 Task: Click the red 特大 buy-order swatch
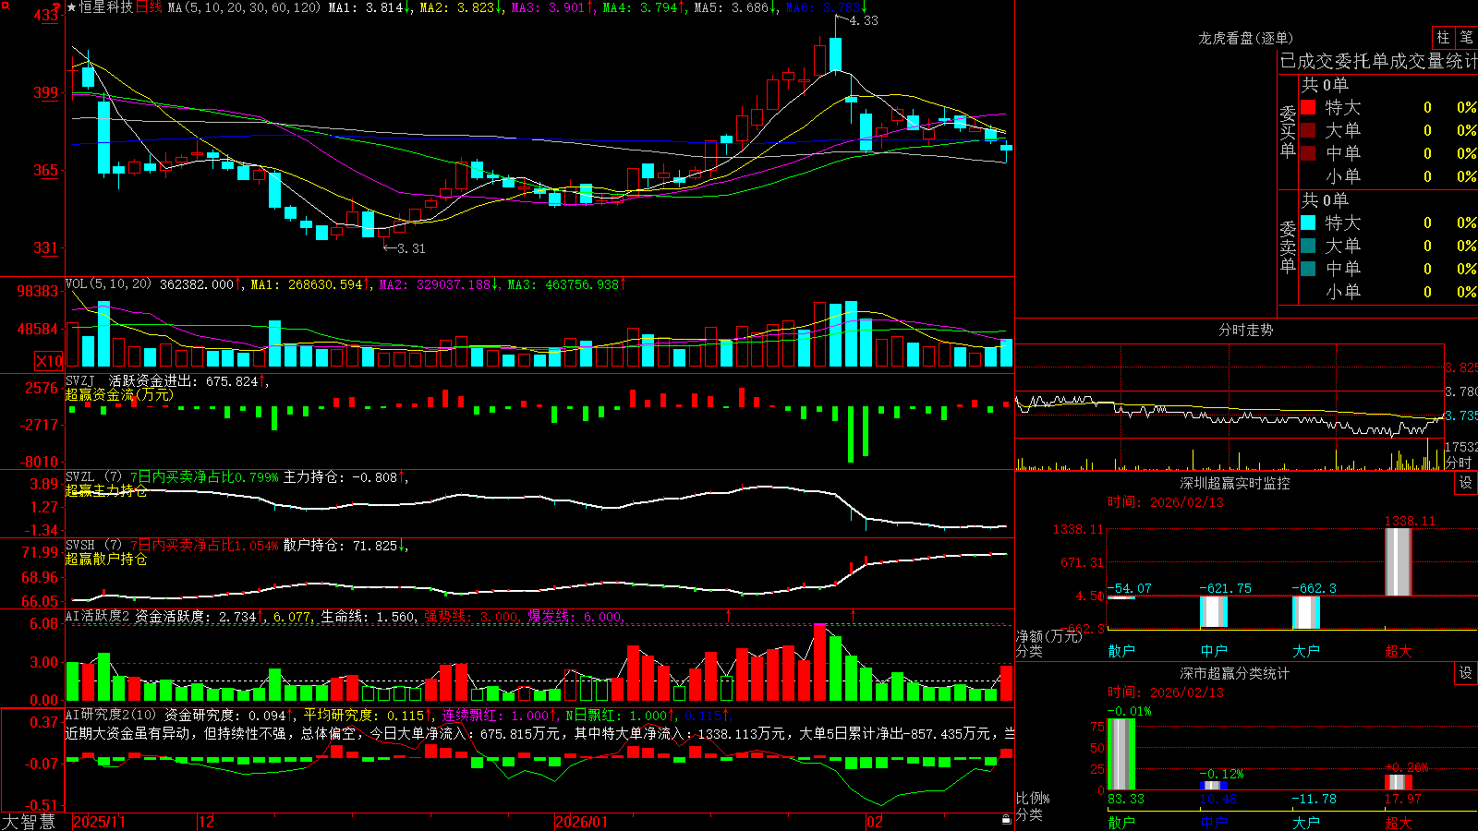point(1308,107)
